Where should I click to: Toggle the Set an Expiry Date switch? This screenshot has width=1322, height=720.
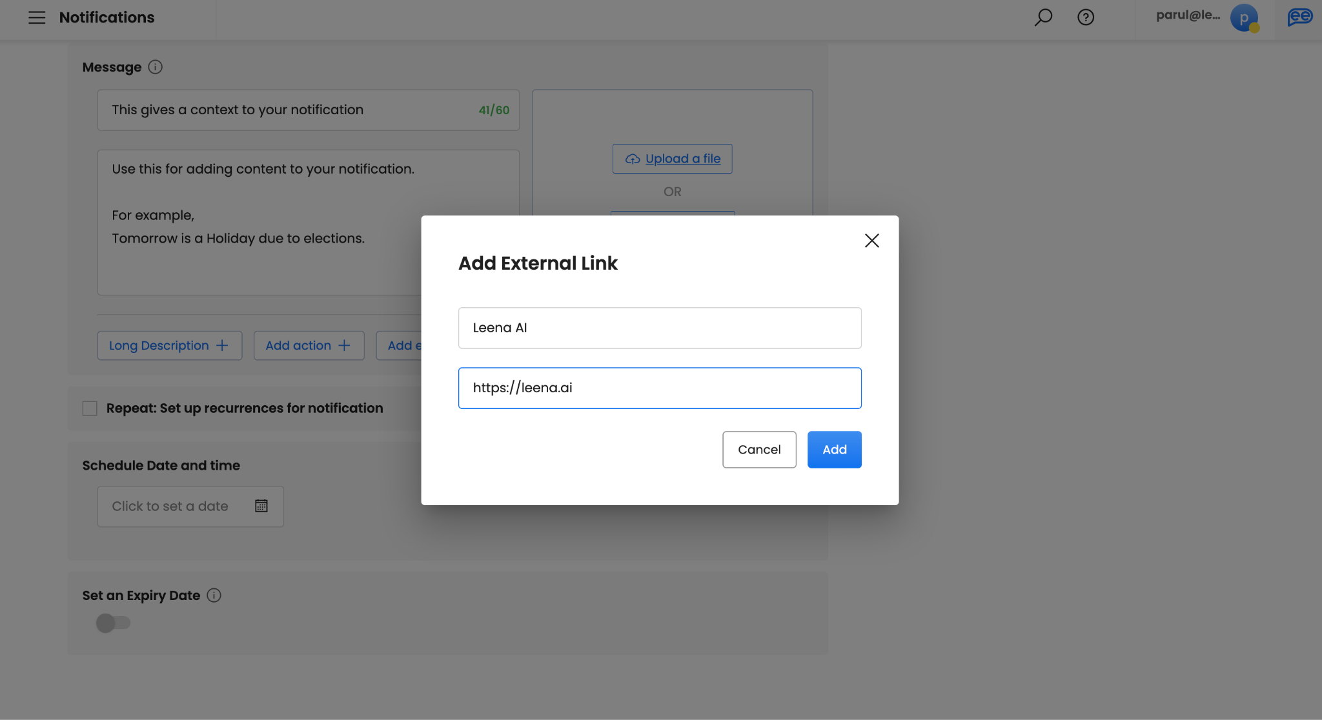click(x=113, y=623)
